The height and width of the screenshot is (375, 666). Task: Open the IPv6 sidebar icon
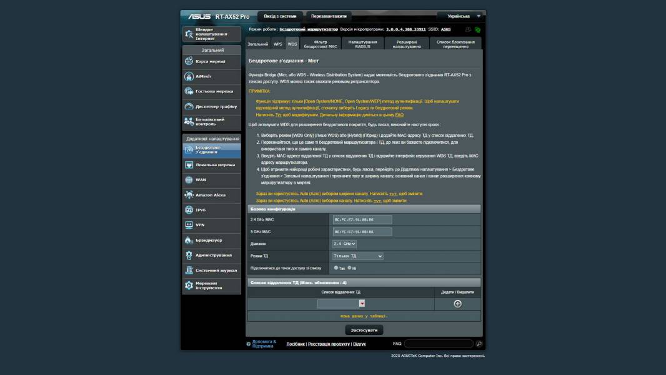189,210
